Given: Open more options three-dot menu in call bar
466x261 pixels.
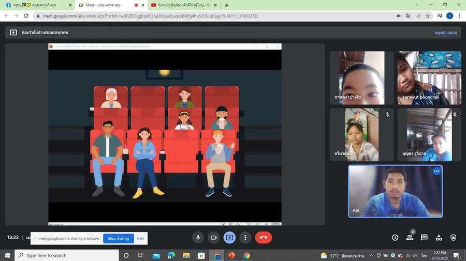Looking at the screenshot, I should tap(245, 237).
